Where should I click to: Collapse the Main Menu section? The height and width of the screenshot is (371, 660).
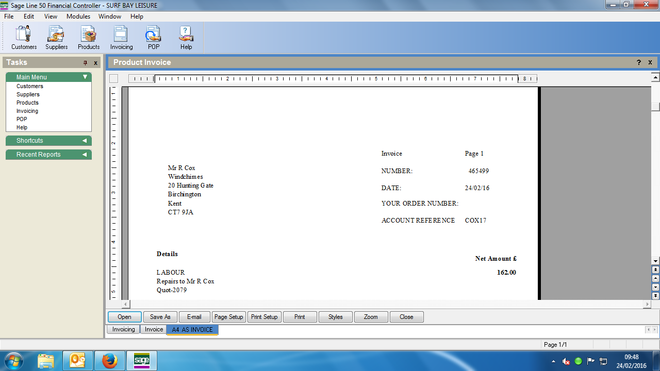point(85,77)
